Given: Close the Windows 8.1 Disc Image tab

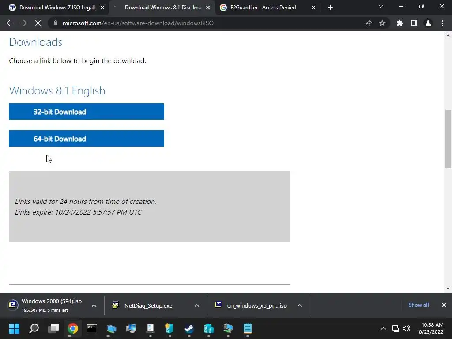Looking at the screenshot, I should point(208,8).
